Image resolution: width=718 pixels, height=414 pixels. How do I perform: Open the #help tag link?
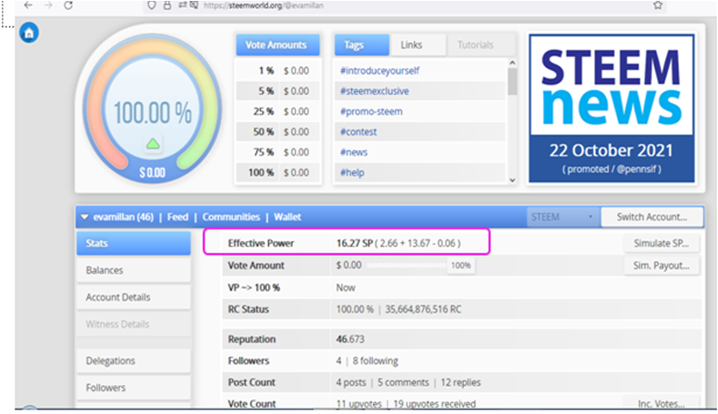point(352,173)
